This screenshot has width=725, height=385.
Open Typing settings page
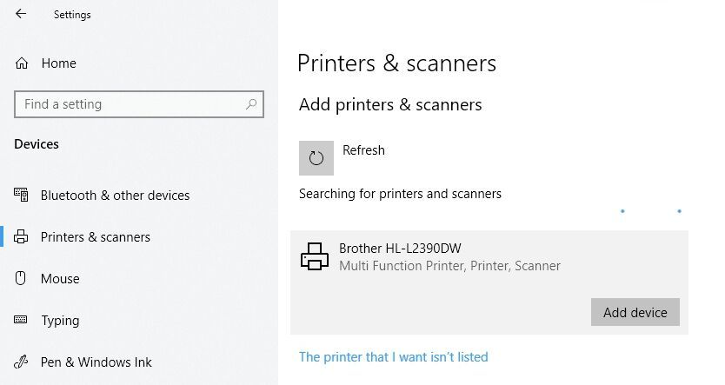[x=60, y=321]
